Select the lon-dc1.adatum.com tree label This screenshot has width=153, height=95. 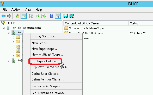(26, 28)
